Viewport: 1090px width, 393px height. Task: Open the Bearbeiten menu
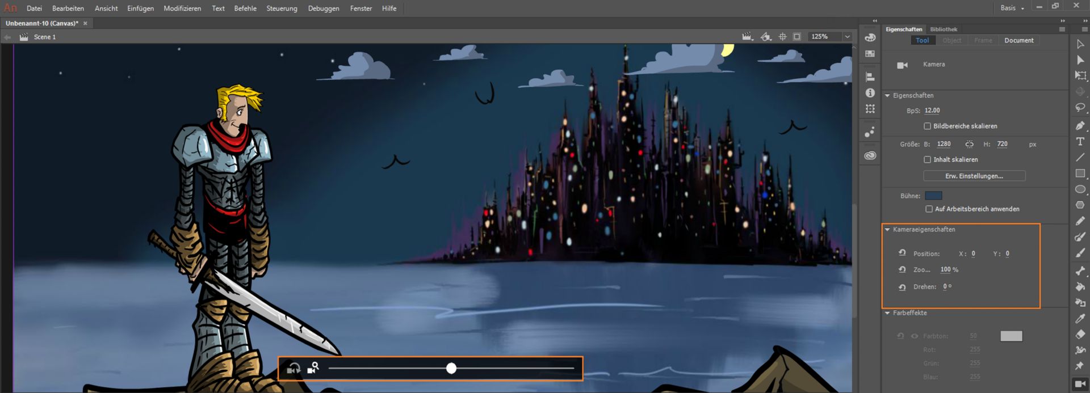[68, 8]
